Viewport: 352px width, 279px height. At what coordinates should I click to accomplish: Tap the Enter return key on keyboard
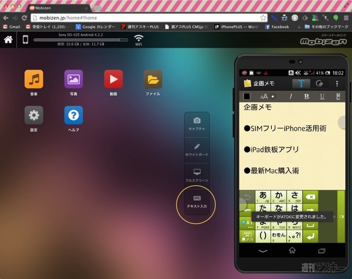click(x=310, y=236)
